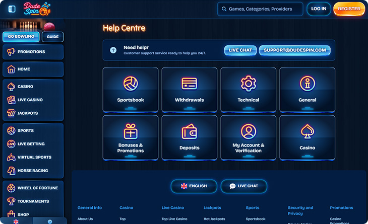Open the Withdrawals help category

coord(190,90)
